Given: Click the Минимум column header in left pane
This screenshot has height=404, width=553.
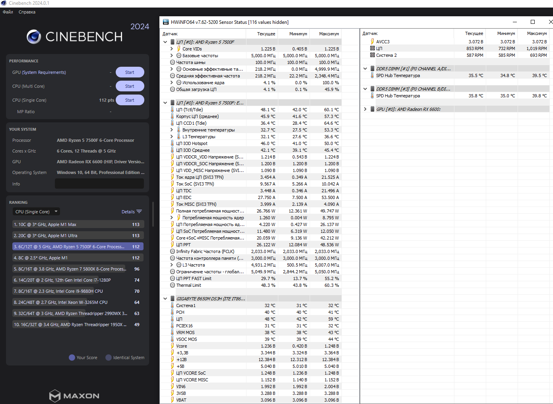Looking at the screenshot, I should click(x=298, y=34).
